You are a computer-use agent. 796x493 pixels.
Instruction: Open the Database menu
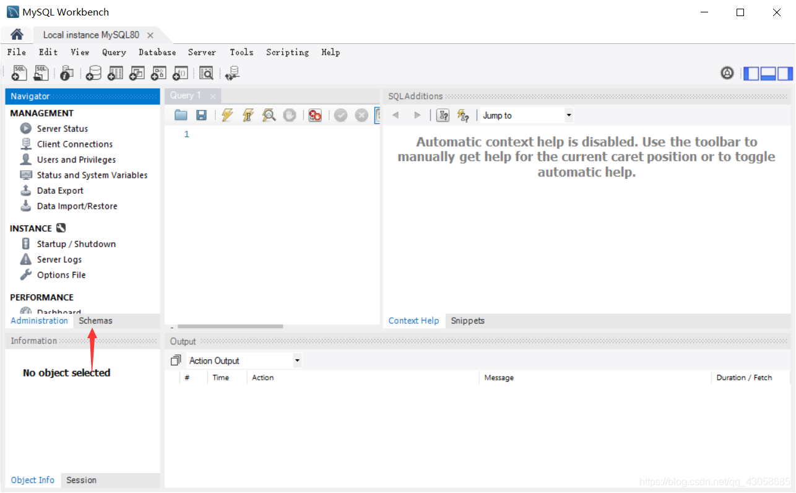(157, 52)
